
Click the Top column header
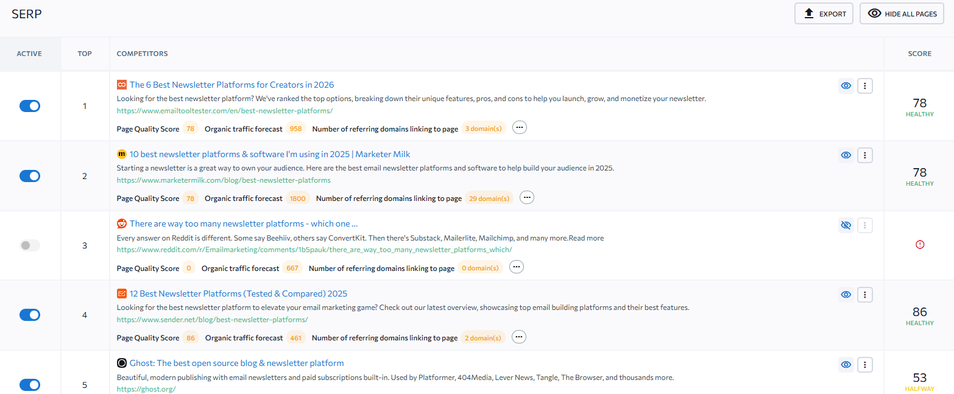pos(85,54)
